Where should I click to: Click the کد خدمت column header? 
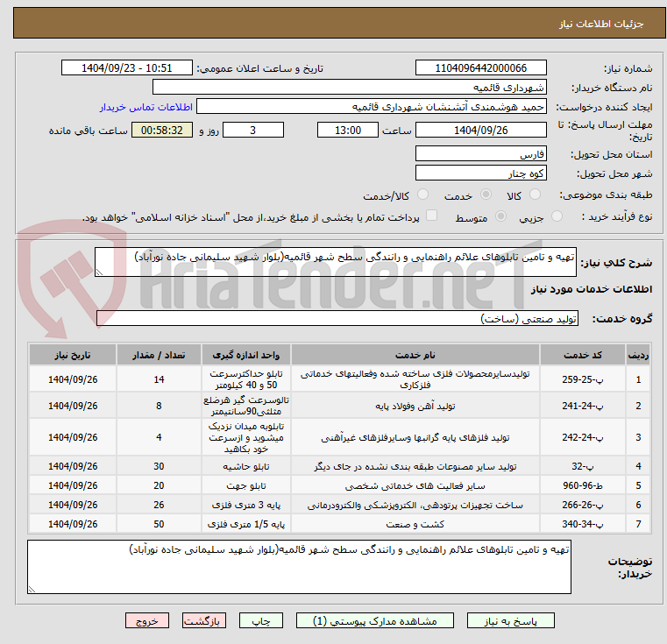[x=582, y=355]
